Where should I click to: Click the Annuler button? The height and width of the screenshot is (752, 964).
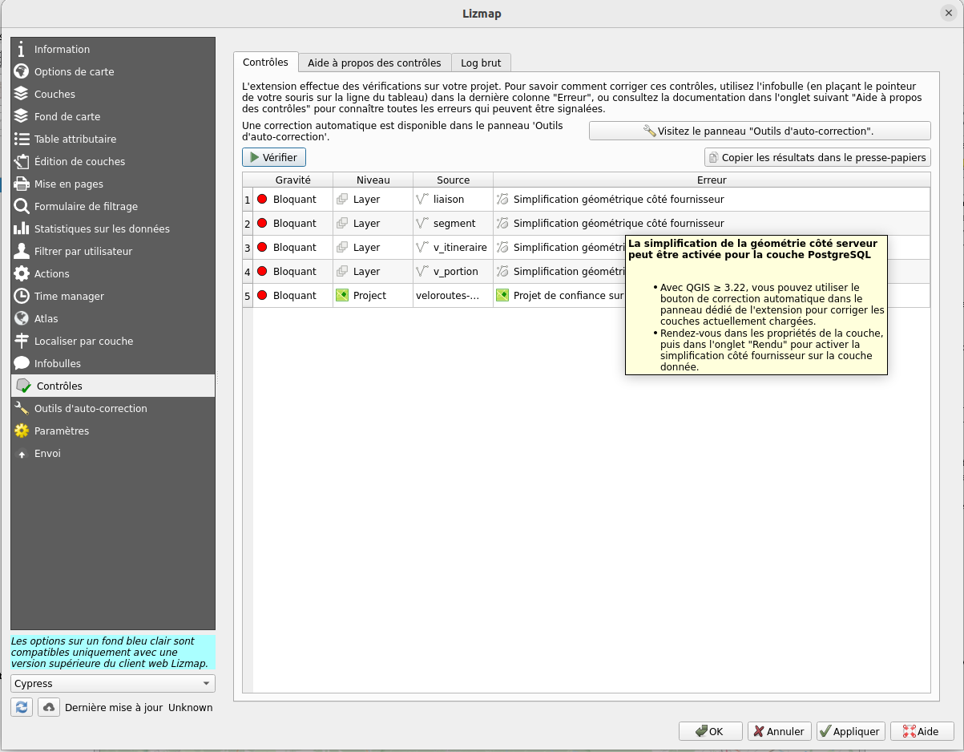coord(779,731)
